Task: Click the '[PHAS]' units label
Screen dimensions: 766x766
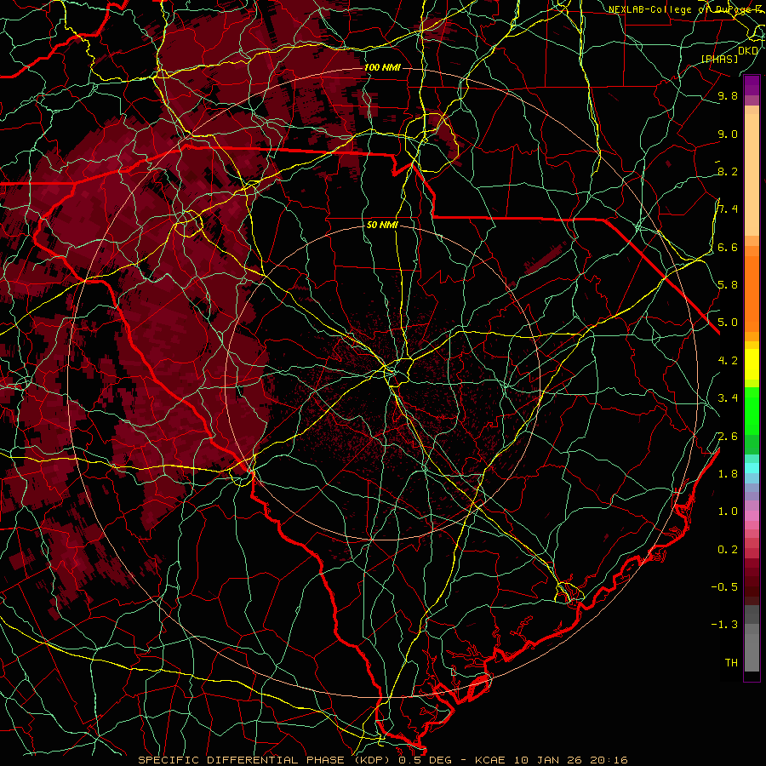Action: (x=719, y=60)
